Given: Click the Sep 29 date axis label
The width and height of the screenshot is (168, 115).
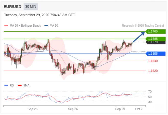Looking at the screenshot, I should (x=120, y=109).
